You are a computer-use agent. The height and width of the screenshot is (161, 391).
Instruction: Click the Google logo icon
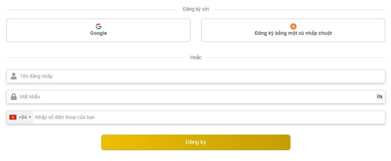tap(98, 26)
